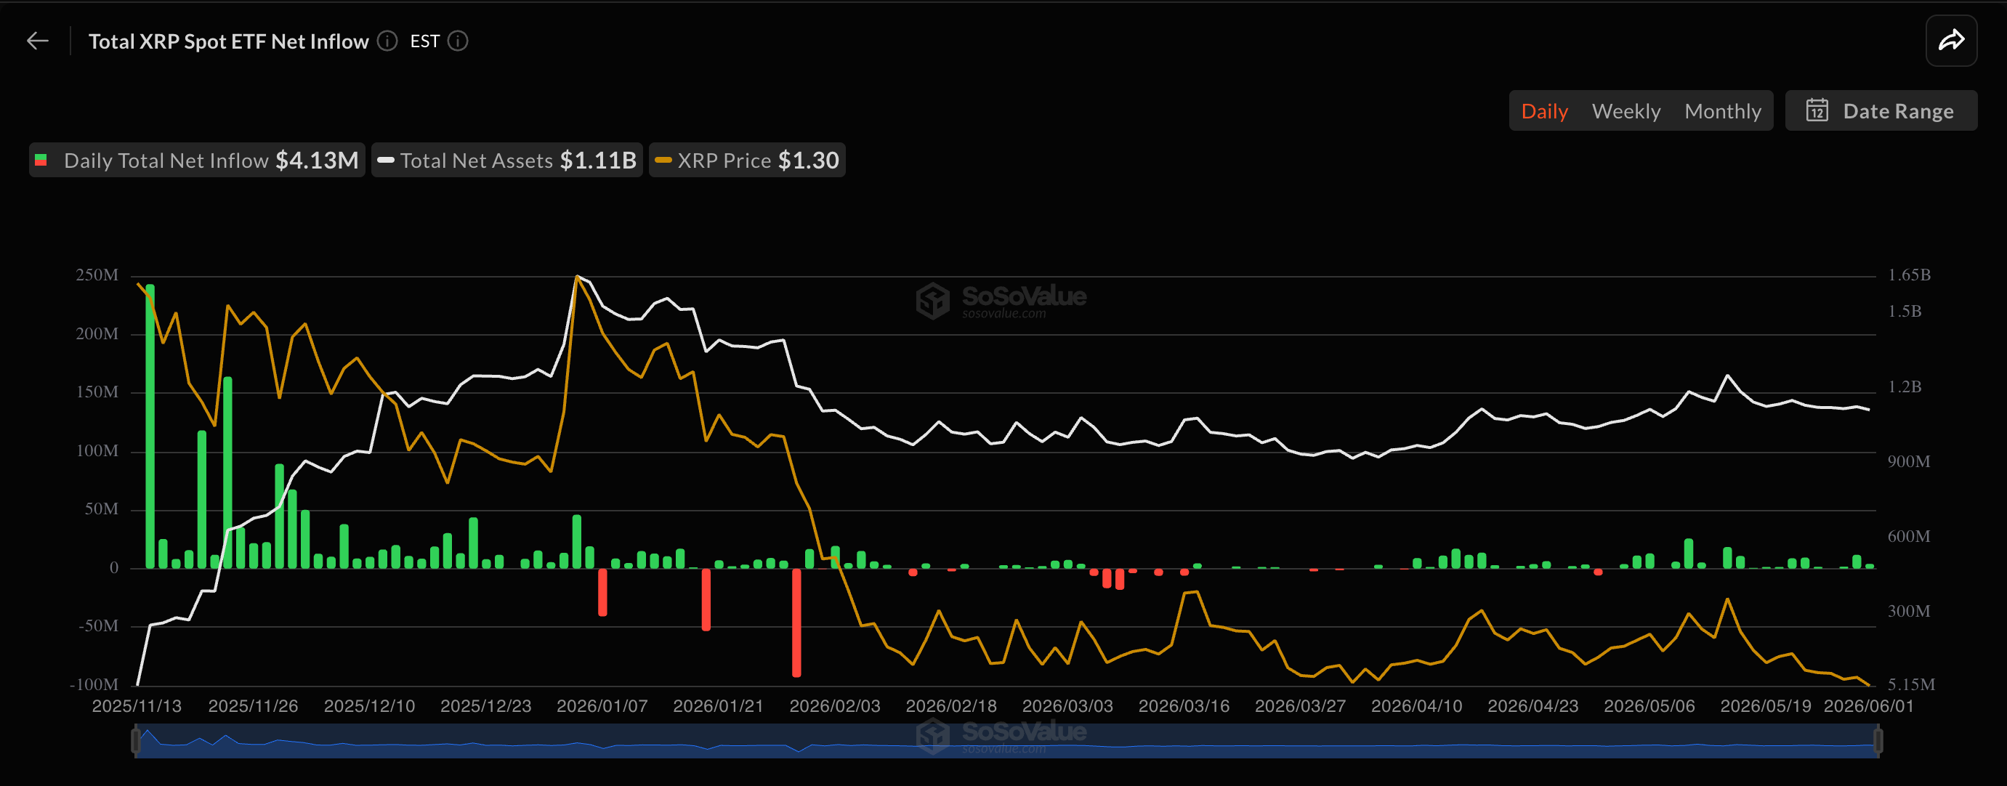
Task: Click right axis label 5.15M
Action: 1911,685
